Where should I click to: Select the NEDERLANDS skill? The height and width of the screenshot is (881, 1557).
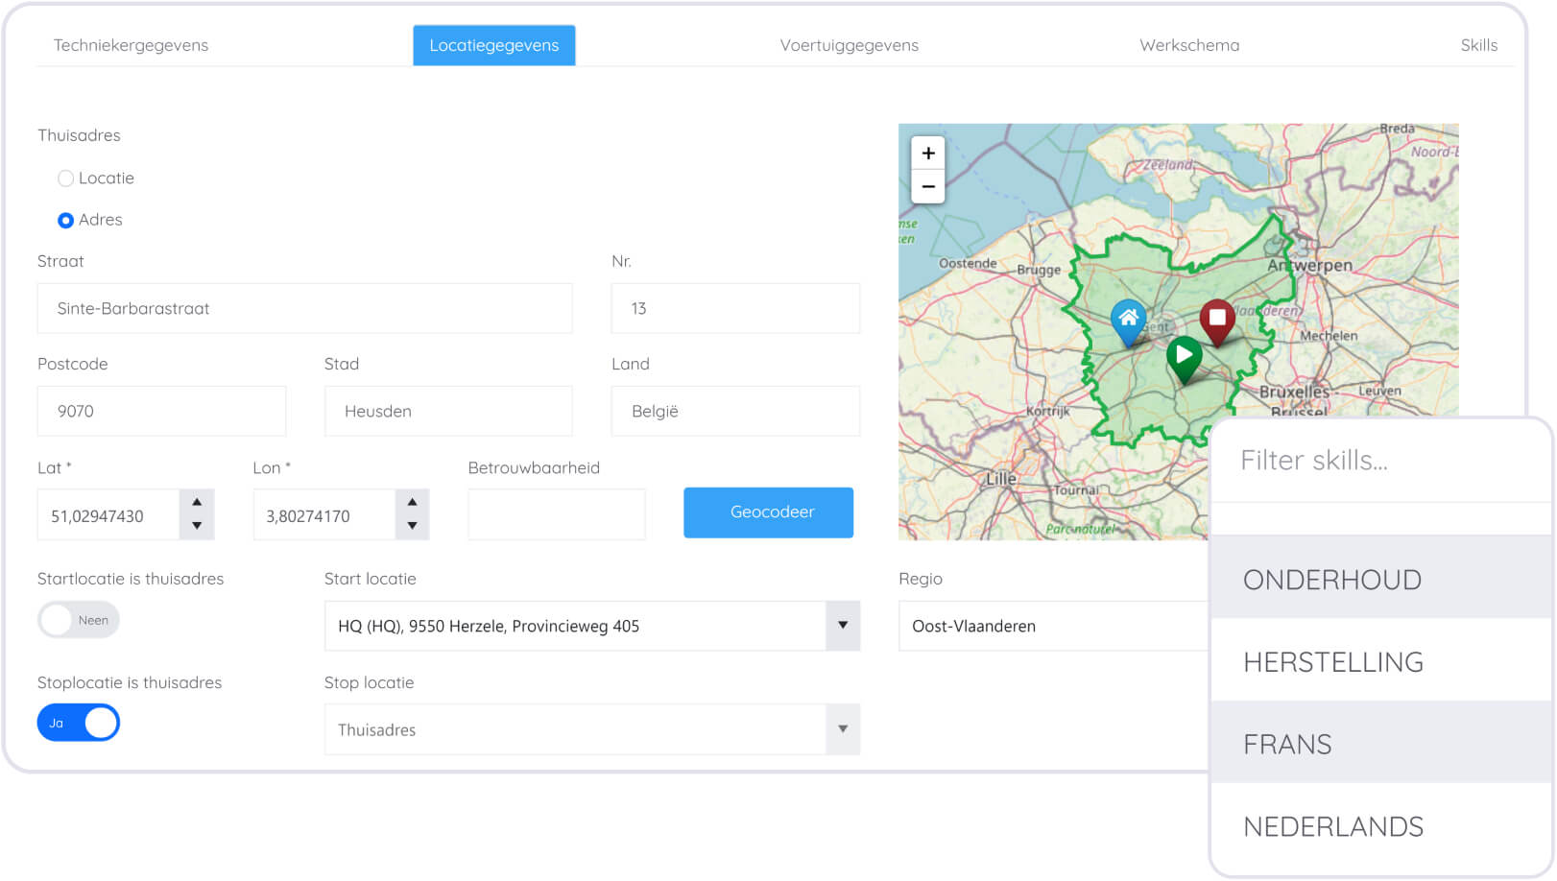click(1381, 826)
